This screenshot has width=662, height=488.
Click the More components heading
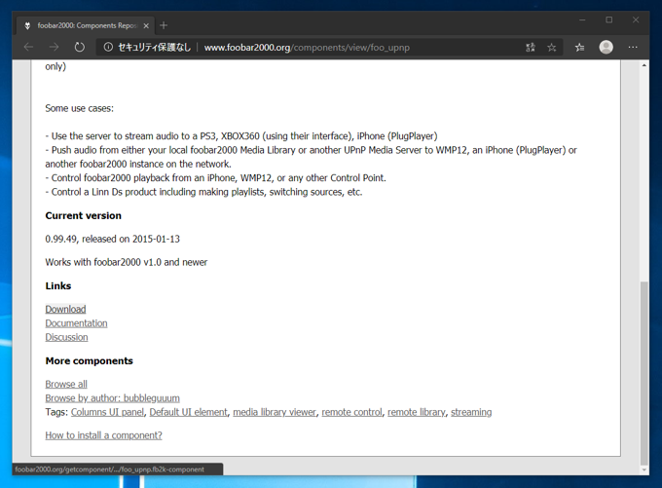pos(90,360)
